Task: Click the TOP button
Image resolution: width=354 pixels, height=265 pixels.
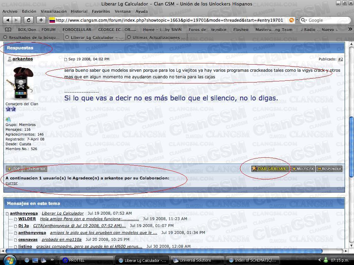Action: tap(13, 168)
